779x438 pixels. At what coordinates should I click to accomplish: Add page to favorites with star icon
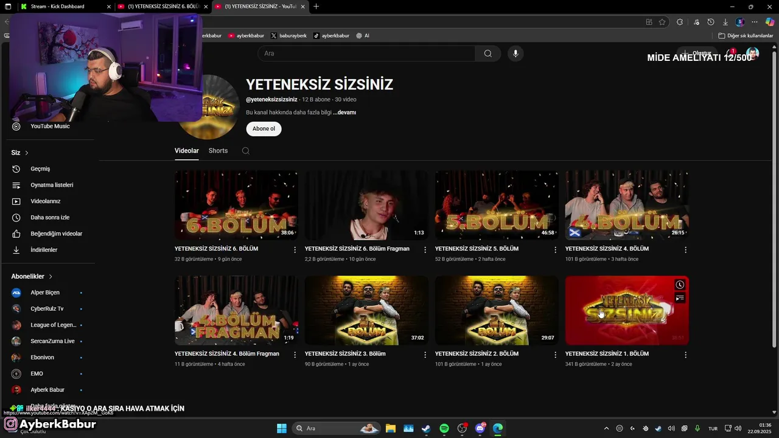pos(662,22)
